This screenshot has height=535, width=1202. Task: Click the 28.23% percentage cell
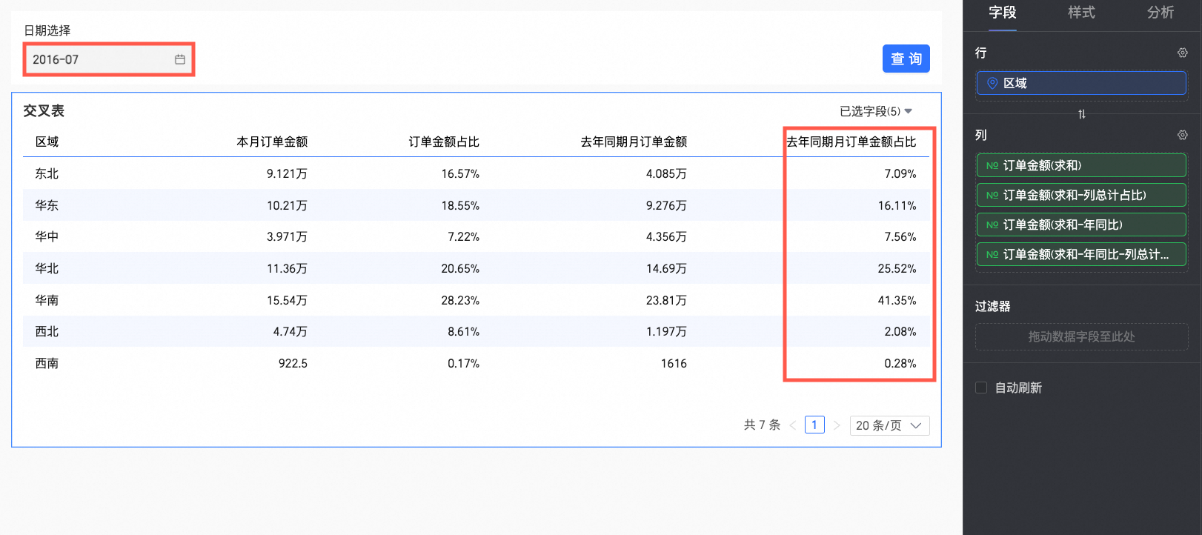[460, 300]
